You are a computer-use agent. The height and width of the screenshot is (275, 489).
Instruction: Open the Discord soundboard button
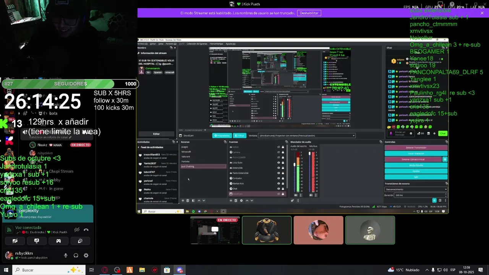[x=80, y=241]
